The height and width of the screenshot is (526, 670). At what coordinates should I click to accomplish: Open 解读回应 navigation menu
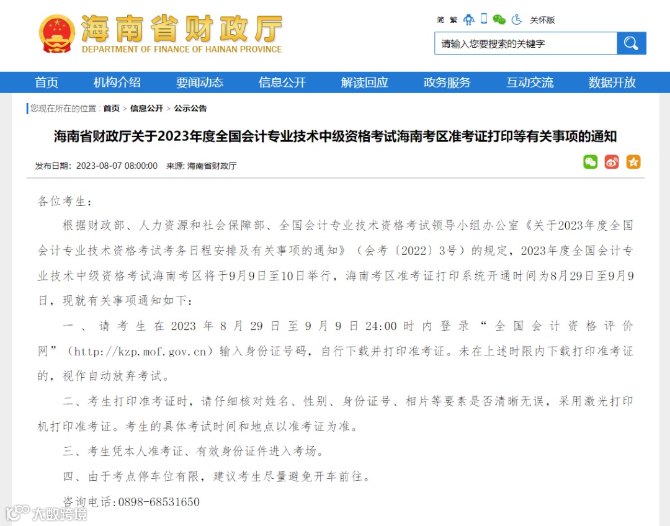click(x=365, y=82)
